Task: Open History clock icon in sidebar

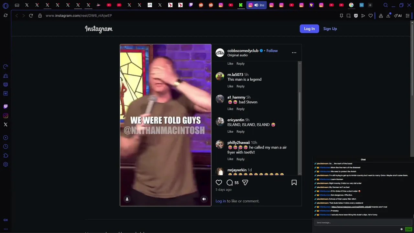Action: tap(5, 147)
